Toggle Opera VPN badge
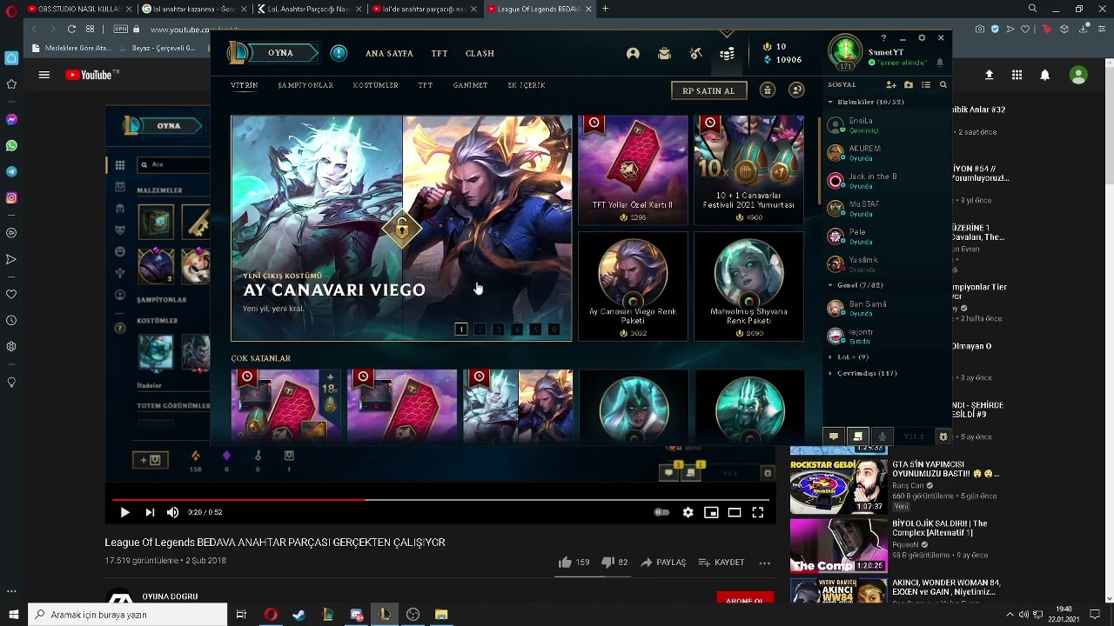 (120, 29)
